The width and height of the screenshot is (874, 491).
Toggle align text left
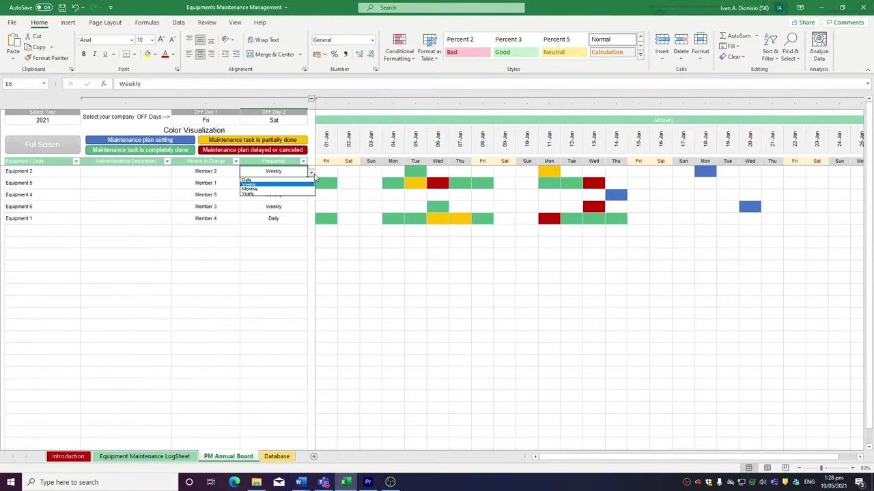point(189,55)
